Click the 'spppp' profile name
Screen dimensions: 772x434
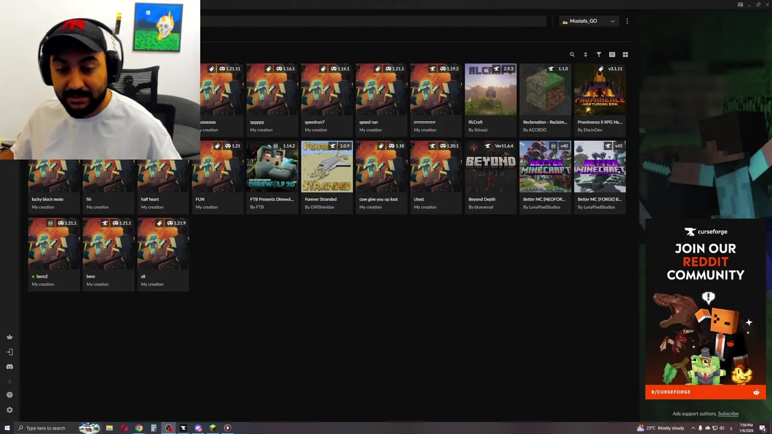(x=257, y=122)
